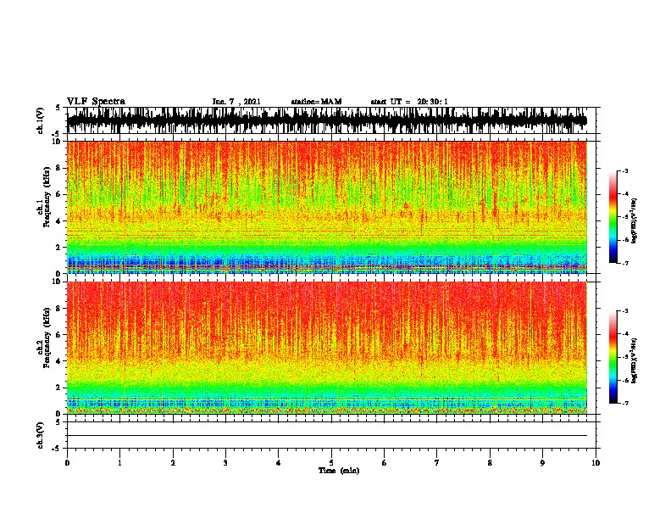
Task: Click the "station=MAM" header label
Action: click(x=316, y=102)
